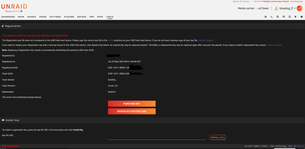Click the red warning triangle icon

coord(276,8)
